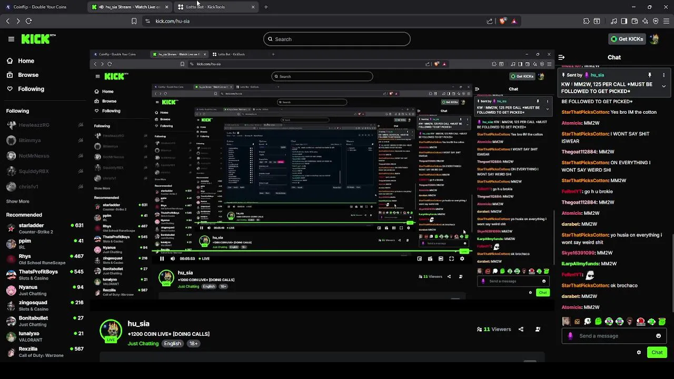674x379 pixels.
Task: Toggle the browser sidebar panel icon
Action: click(x=624, y=21)
